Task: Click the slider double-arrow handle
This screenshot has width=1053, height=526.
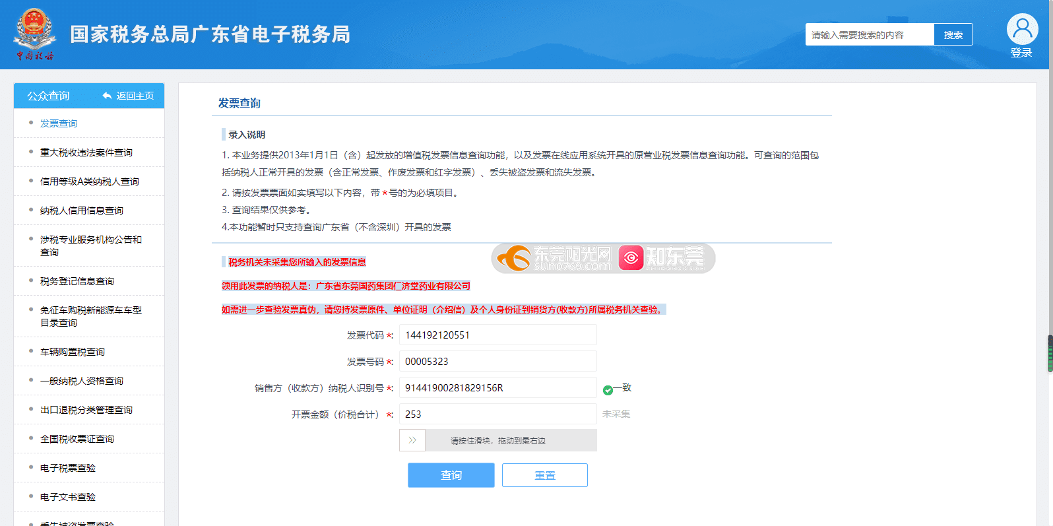Action: click(x=412, y=440)
